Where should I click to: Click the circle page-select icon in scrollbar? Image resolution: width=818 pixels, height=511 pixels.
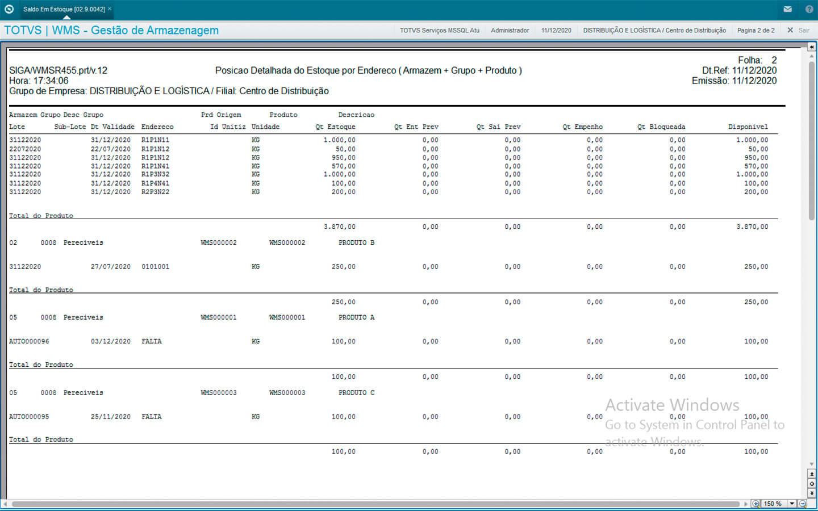[812, 484]
